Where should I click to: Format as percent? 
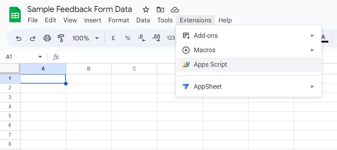[x=128, y=38]
